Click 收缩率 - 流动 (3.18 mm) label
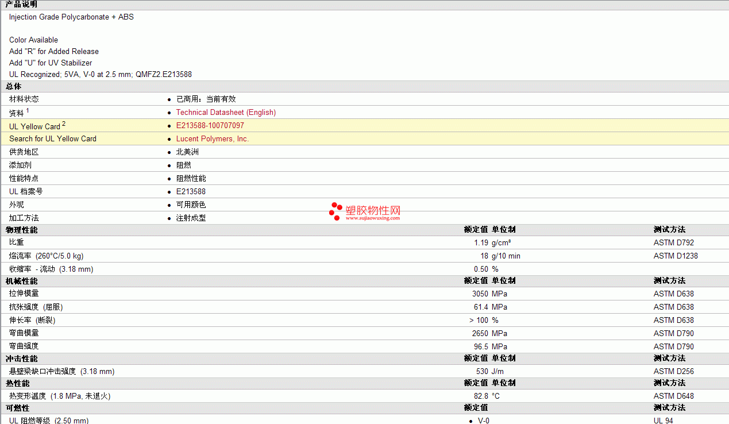The image size is (729, 424). [x=51, y=269]
